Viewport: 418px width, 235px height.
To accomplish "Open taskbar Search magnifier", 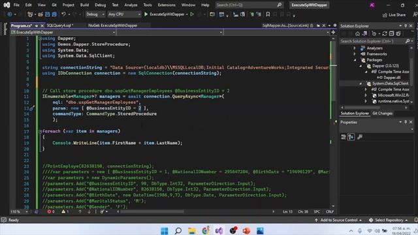I will click(178, 230).
